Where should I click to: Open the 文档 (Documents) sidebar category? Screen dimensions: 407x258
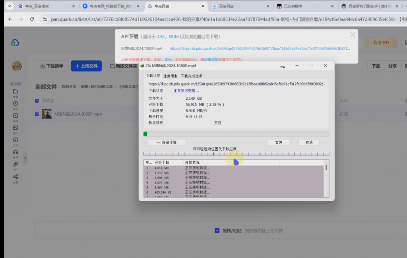(16, 141)
